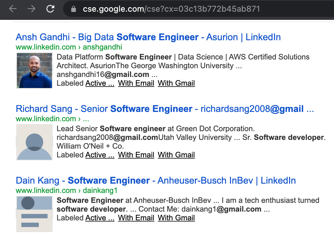Click Dain Kang's placeholder profile thumbnail
The width and height of the screenshot is (334, 239).
(x=34, y=214)
